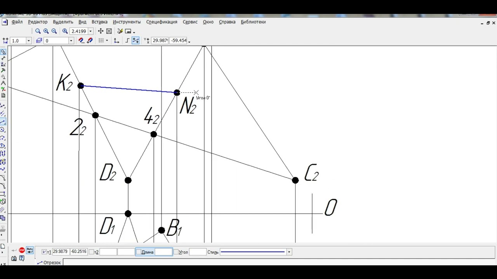
Task: Toggle the Длина checkbox
Action: tap(138, 252)
